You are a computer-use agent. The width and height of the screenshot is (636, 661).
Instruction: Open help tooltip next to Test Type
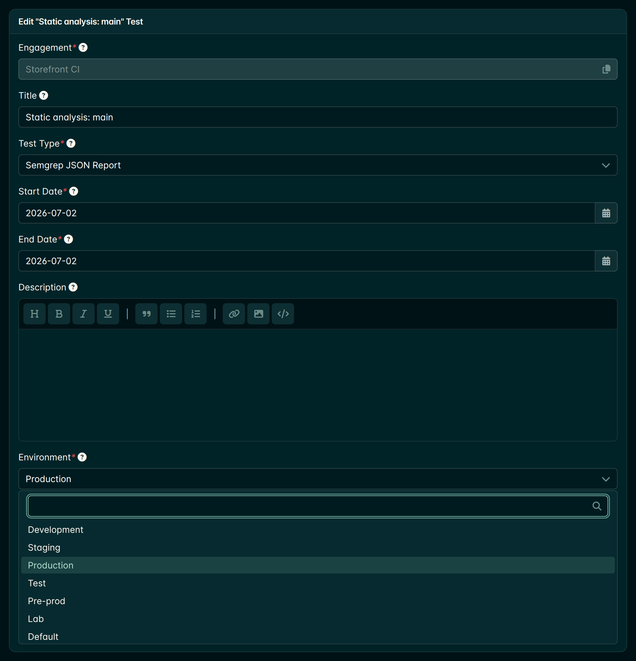[x=71, y=143]
